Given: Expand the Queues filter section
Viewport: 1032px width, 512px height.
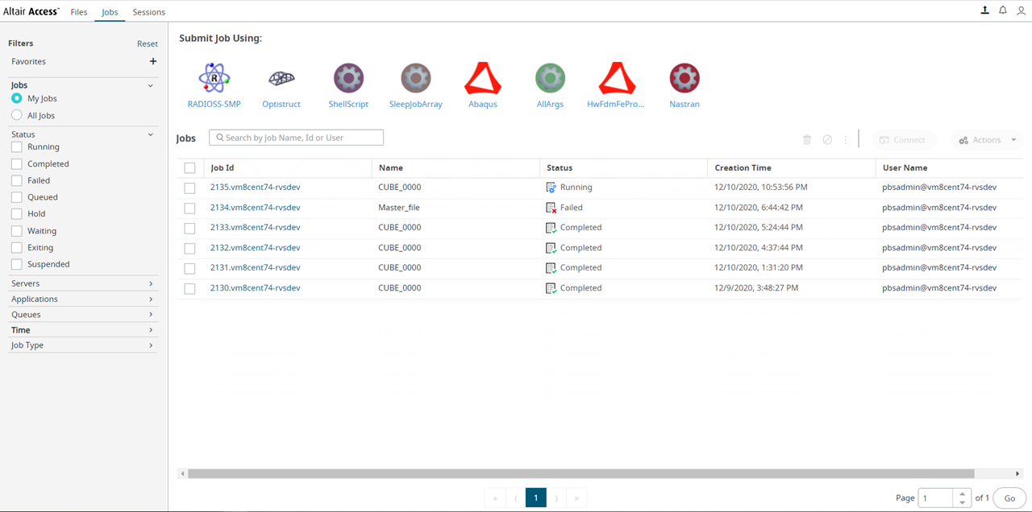Looking at the screenshot, I should pos(151,315).
